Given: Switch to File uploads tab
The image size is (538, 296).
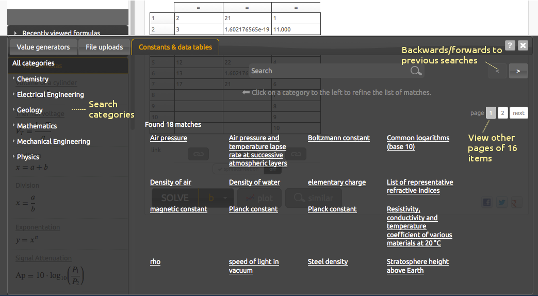Looking at the screenshot, I should point(104,47).
